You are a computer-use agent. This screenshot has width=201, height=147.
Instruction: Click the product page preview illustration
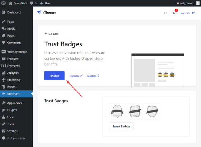click(158, 70)
